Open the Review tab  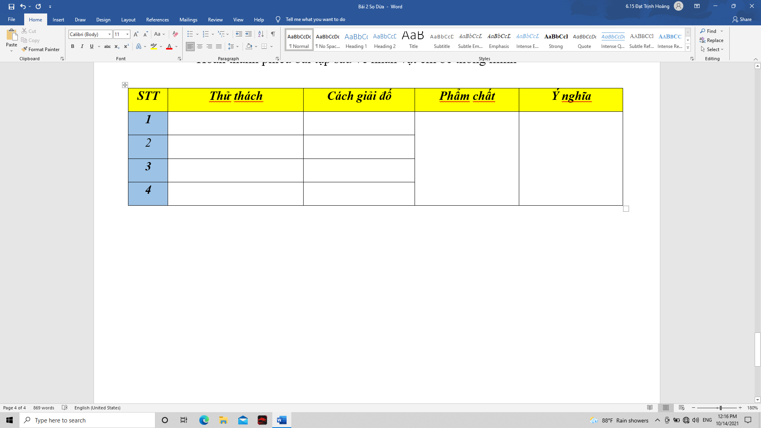click(x=215, y=19)
